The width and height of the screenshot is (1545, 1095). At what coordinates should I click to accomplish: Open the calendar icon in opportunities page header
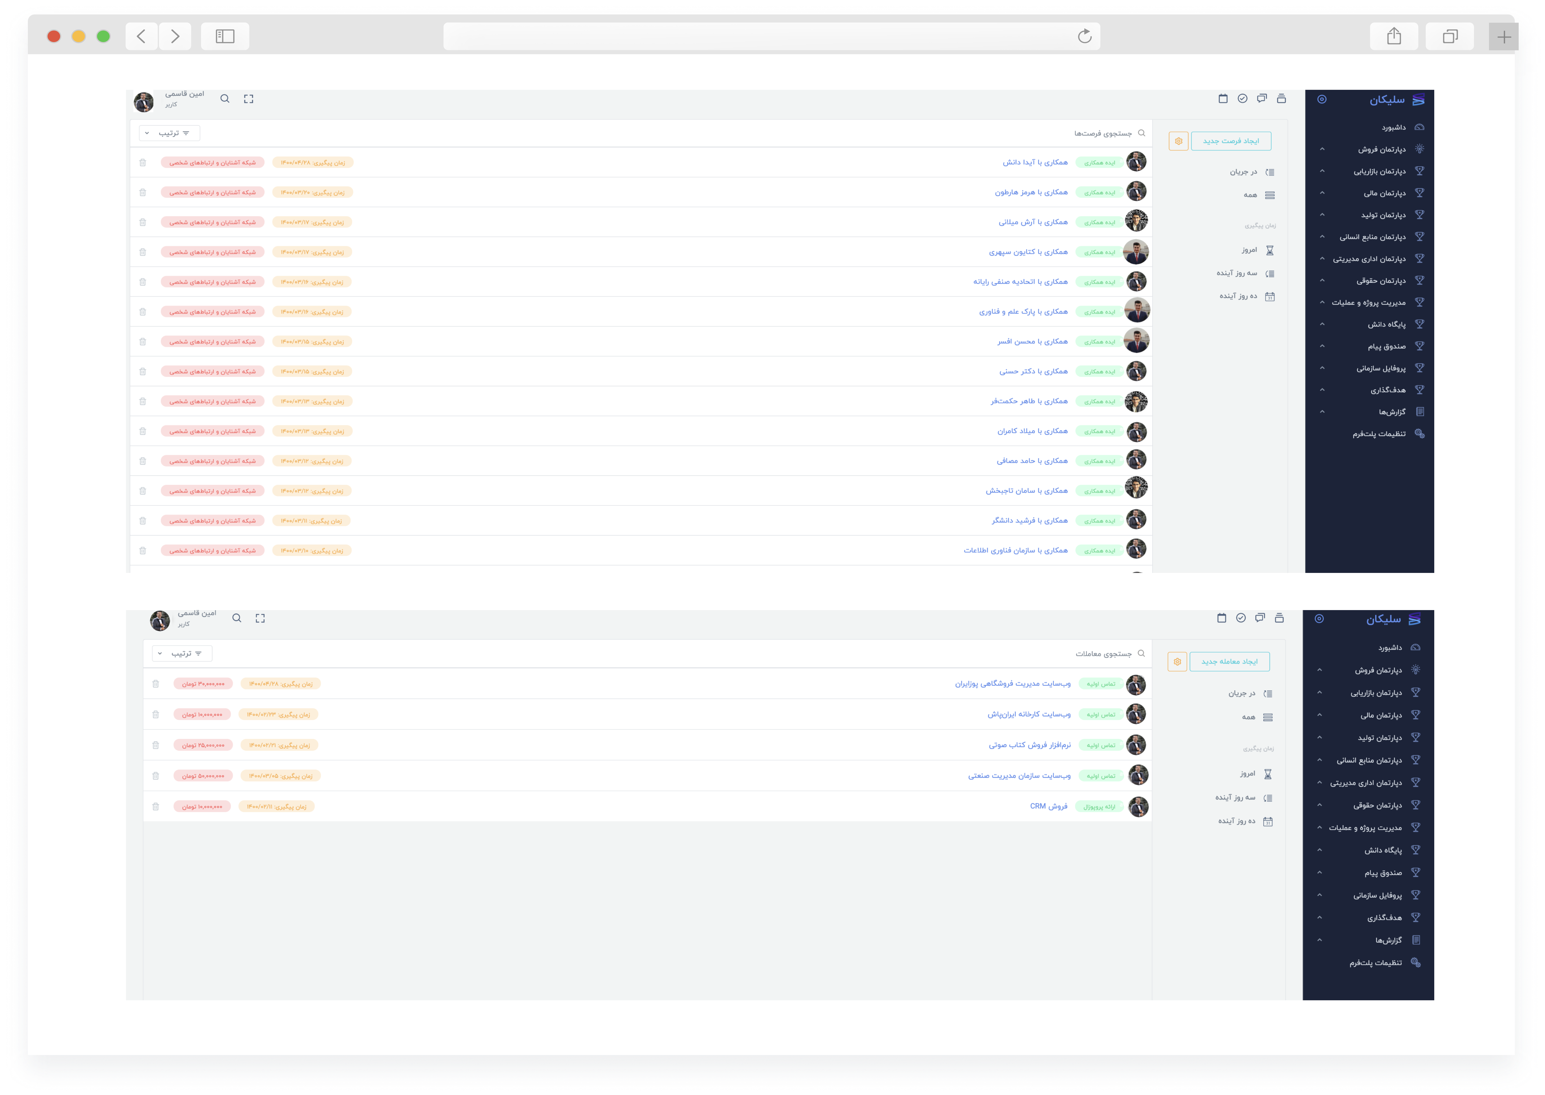click(1223, 98)
